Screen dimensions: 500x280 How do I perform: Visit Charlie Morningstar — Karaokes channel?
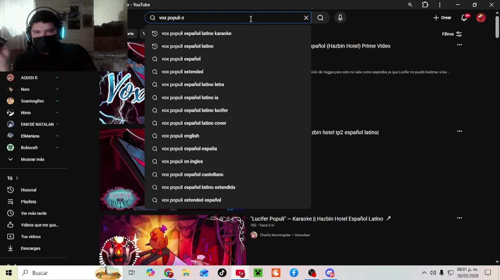(x=285, y=235)
